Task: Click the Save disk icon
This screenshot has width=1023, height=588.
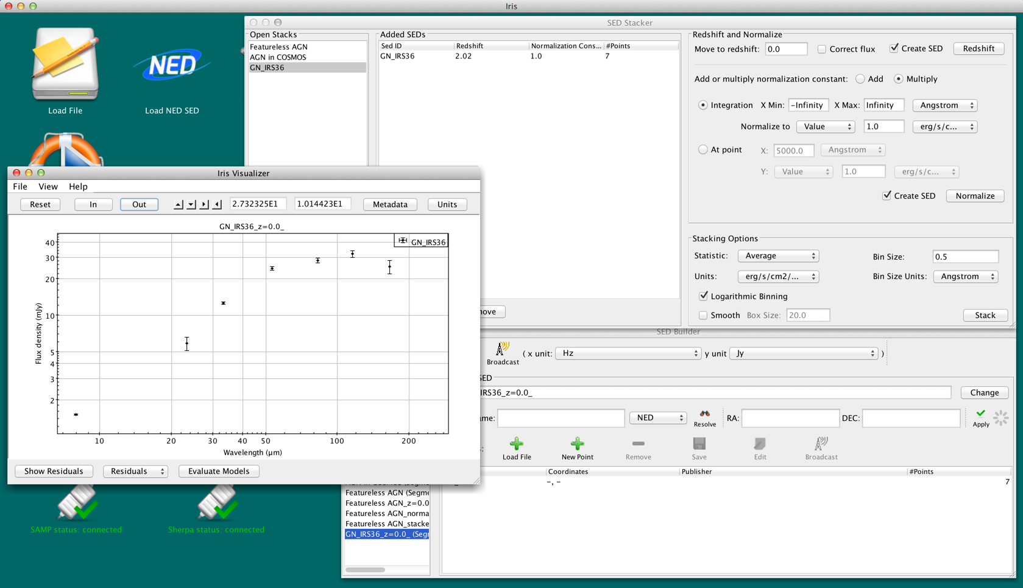Action: click(x=699, y=444)
